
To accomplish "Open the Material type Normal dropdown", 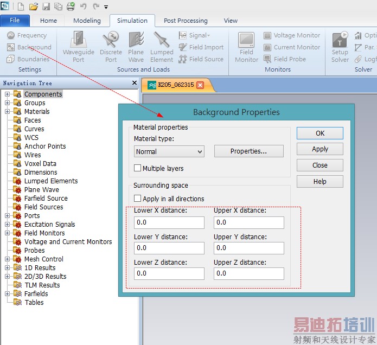I will [x=169, y=151].
